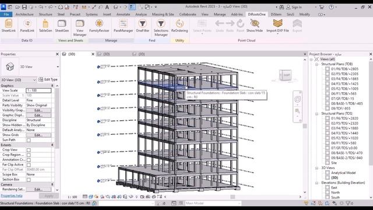Toggle Point Cloud Show/Hide
This screenshot has width=373, height=210.
[255, 26]
